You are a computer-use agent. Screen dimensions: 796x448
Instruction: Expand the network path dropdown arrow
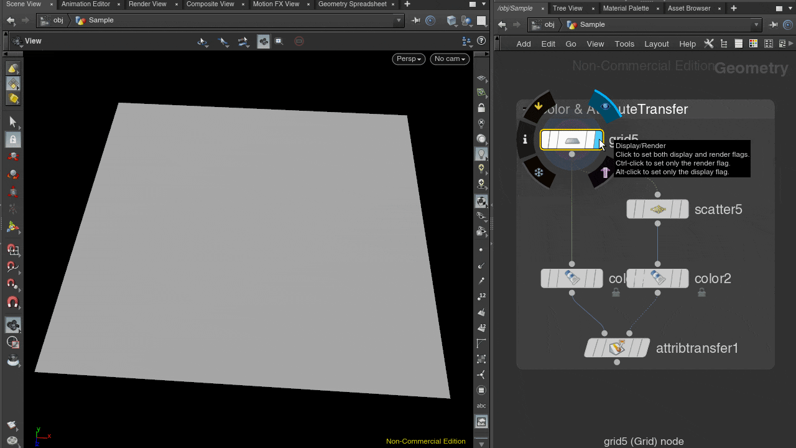click(756, 25)
